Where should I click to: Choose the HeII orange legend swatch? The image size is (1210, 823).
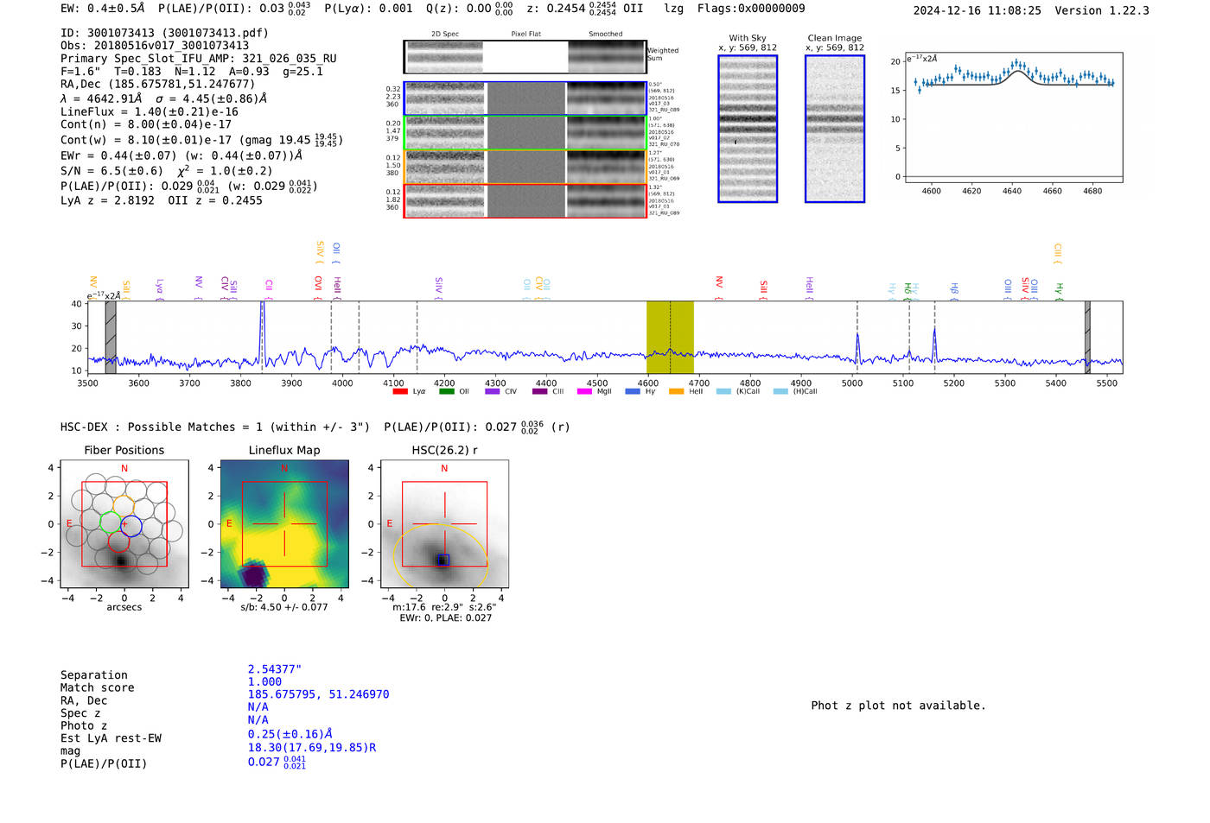676,391
